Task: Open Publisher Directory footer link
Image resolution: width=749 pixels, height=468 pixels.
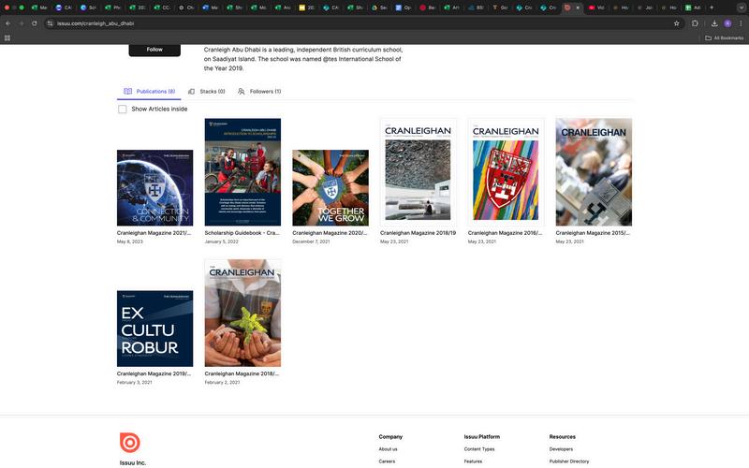Action: point(569,461)
